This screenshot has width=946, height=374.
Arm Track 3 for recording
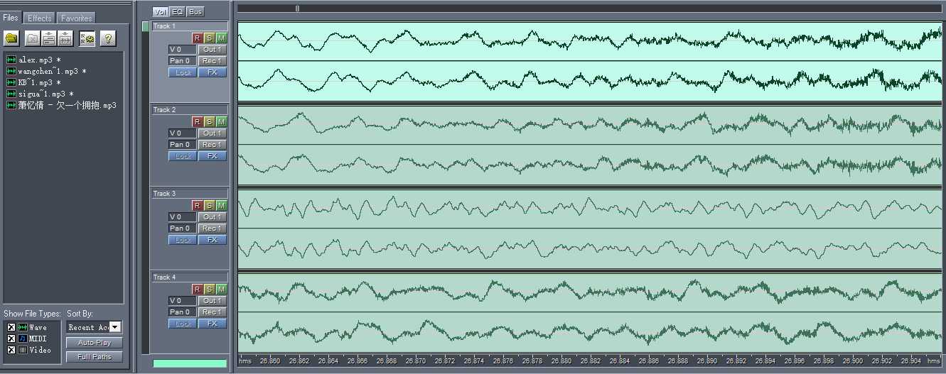pos(197,206)
